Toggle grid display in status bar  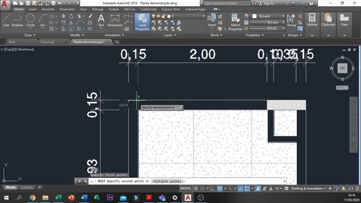click(x=196, y=188)
